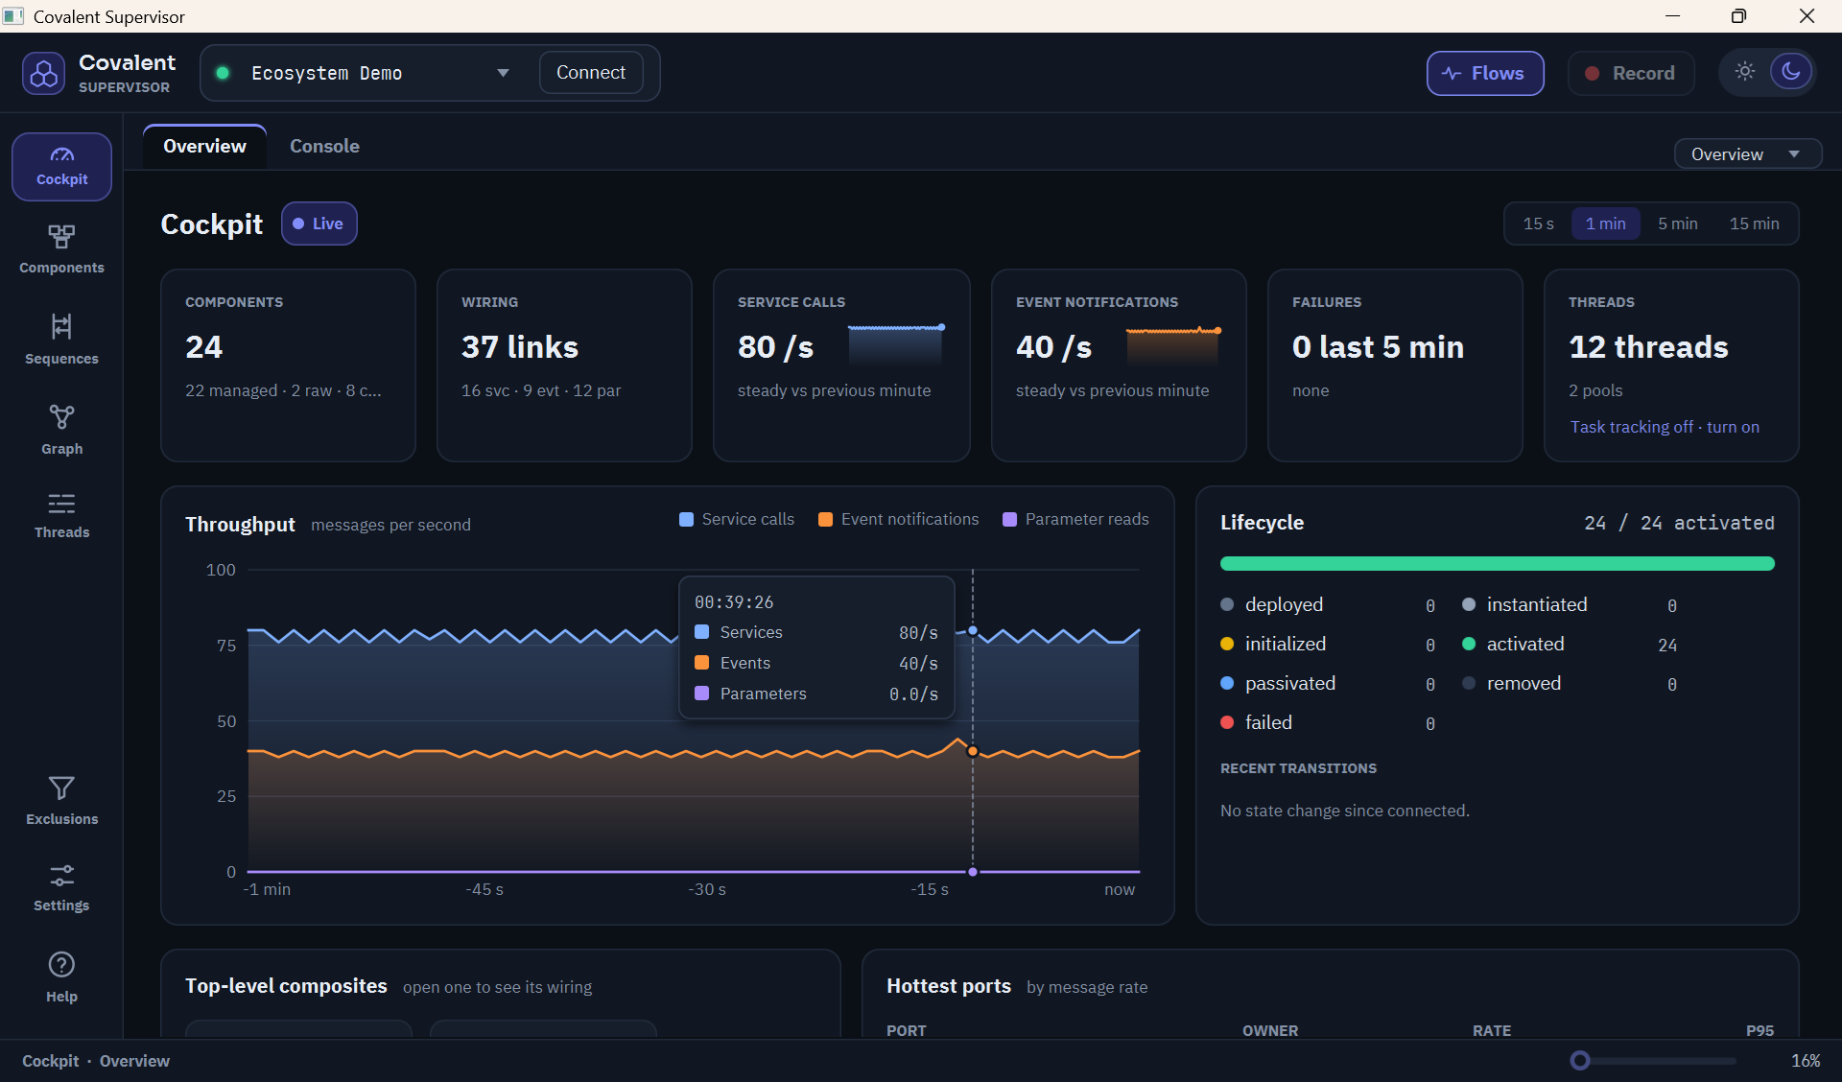Open the Exclusions filter icon

[x=61, y=788]
